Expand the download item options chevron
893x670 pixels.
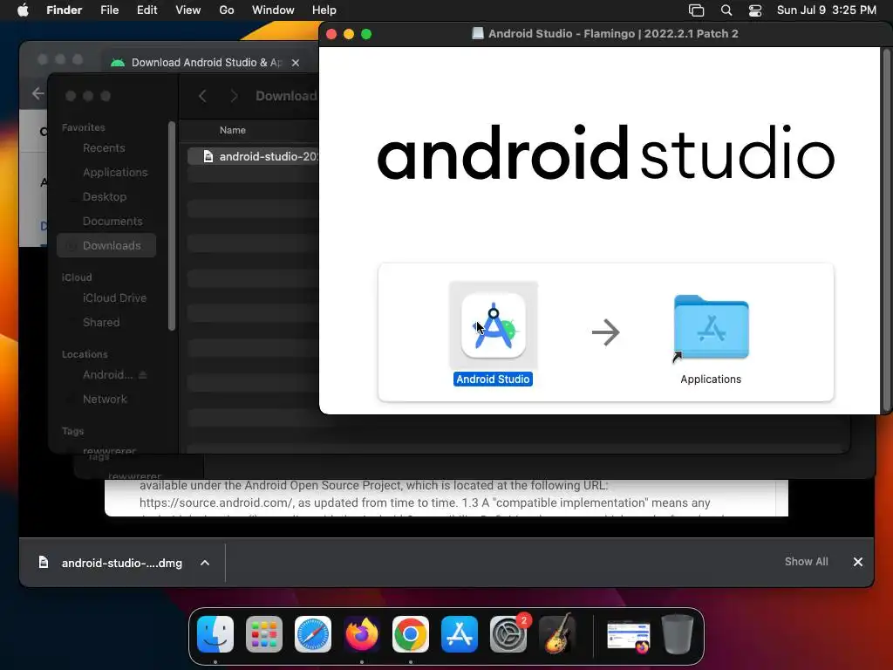pyautogui.click(x=205, y=563)
